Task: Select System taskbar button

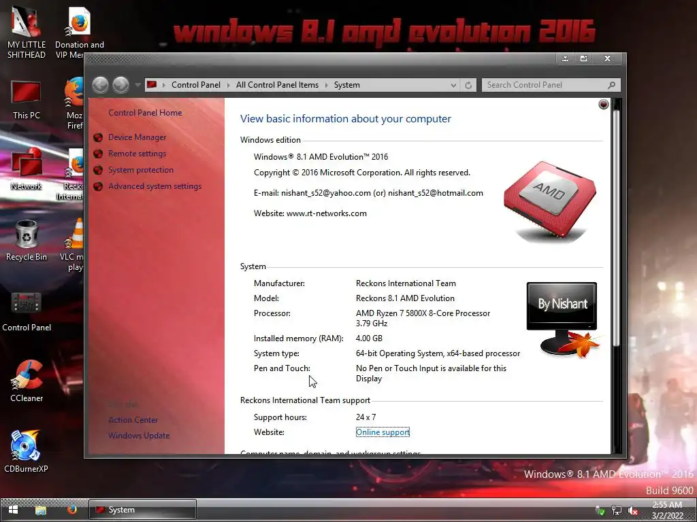Action: click(143, 510)
